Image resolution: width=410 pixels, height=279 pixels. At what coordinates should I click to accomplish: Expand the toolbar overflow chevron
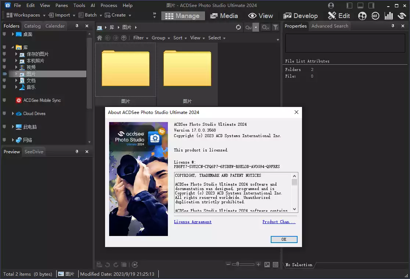pos(154,15)
